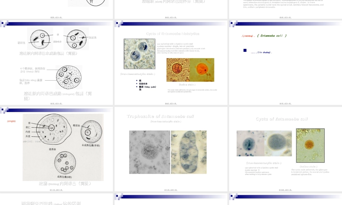Click the blue-stained histolytica cyst micrograph
Image resolution: width=342 pixels, height=205 pixels.
click(x=139, y=54)
